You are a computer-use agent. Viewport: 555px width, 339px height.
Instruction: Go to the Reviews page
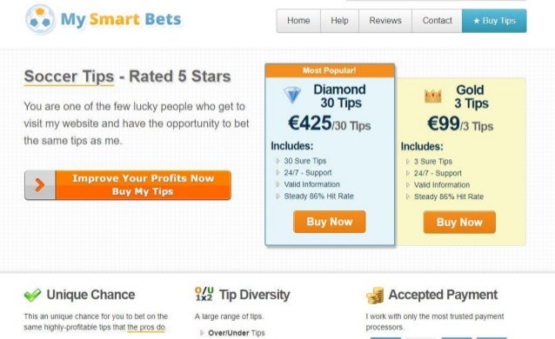(385, 21)
